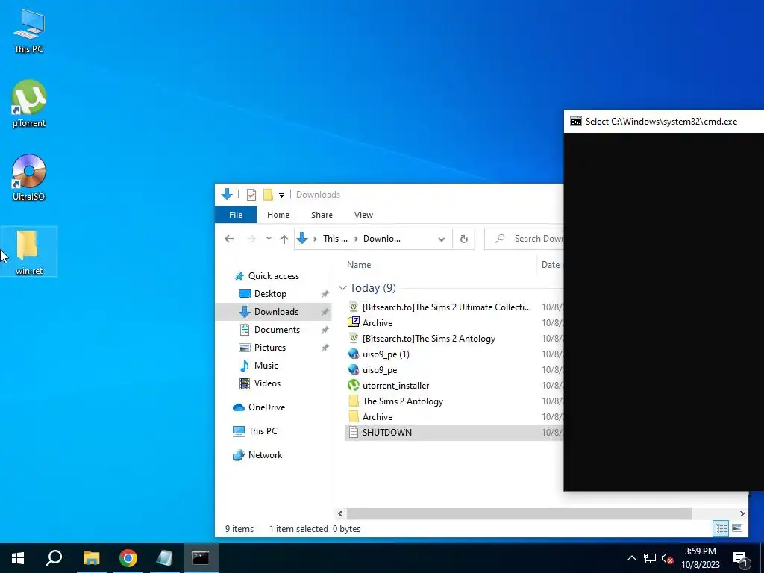The height and width of the screenshot is (573, 764).
Task: Select the win ret folder on desktop
Action: pyautogui.click(x=29, y=252)
